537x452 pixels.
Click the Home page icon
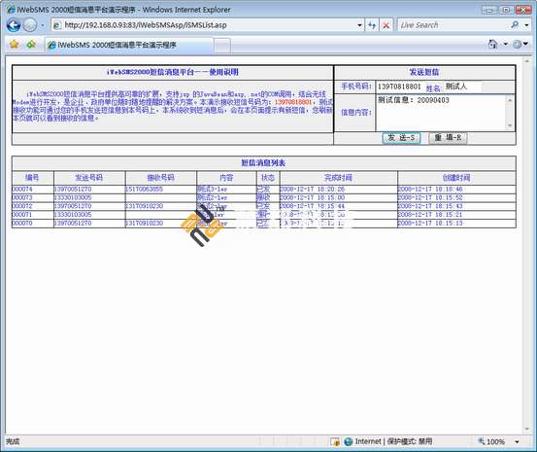pos(492,44)
